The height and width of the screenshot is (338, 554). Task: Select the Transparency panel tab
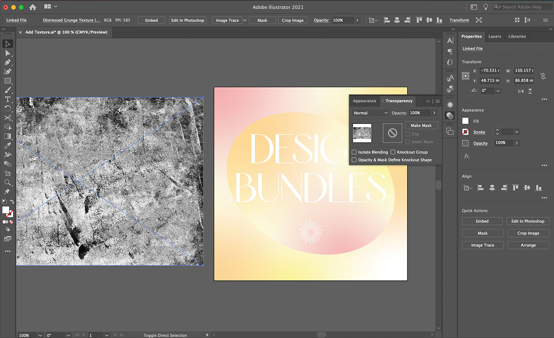[x=399, y=101]
